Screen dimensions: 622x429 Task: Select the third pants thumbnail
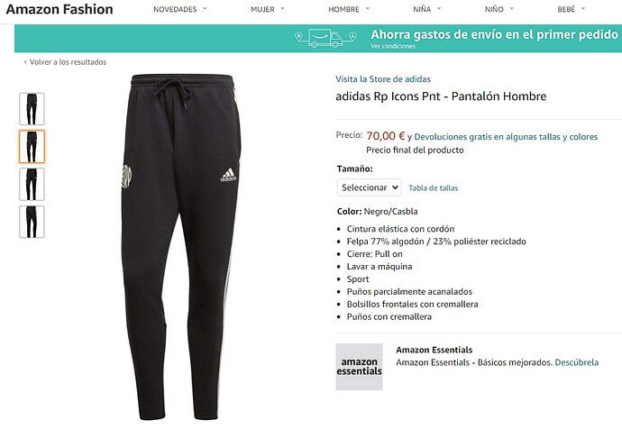click(32, 185)
